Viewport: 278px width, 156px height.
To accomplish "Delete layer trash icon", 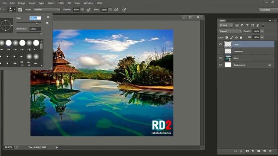I will [x=270, y=151].
